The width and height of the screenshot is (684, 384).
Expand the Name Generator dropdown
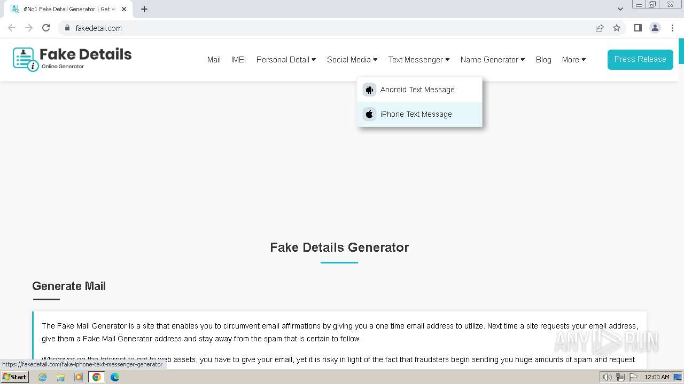pyautogui.click(x=493, y=60)
